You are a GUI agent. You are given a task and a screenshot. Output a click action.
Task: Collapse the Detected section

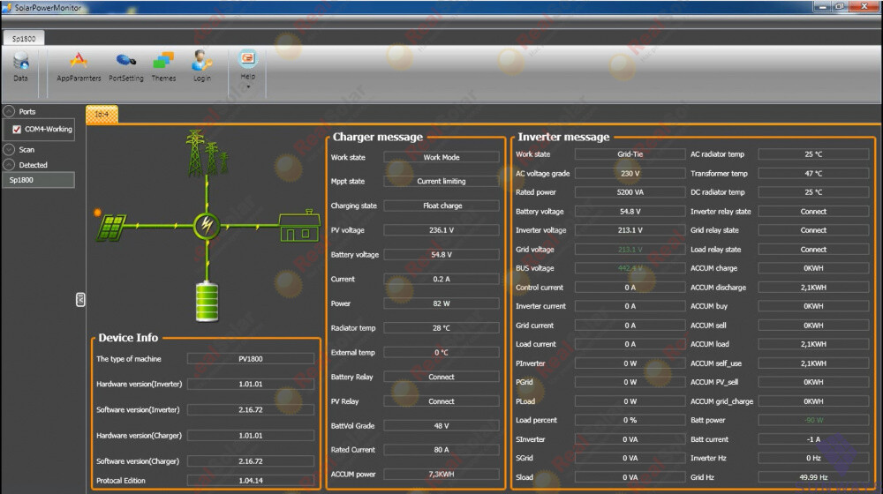coord(9,165)
